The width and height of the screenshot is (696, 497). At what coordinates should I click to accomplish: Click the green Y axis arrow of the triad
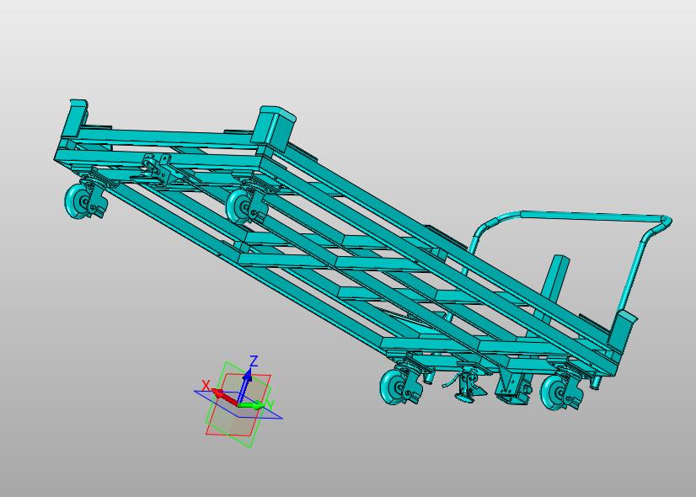pos(252,404)
